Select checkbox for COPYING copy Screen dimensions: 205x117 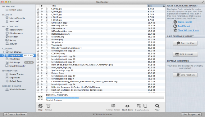pos(38,54)
